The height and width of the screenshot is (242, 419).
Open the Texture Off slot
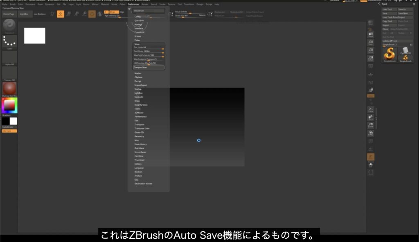[x=9, y=74]
